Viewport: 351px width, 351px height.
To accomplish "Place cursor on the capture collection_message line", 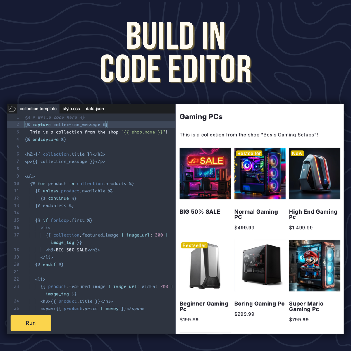I will (66, 125).
